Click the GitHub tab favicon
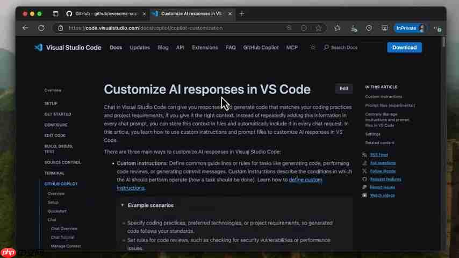 pos(69,14)
